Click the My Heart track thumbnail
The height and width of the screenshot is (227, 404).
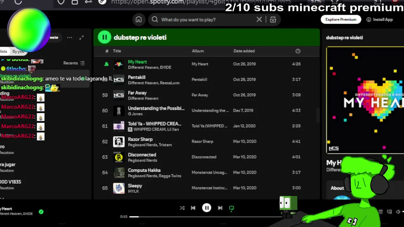tap(119, 64)
